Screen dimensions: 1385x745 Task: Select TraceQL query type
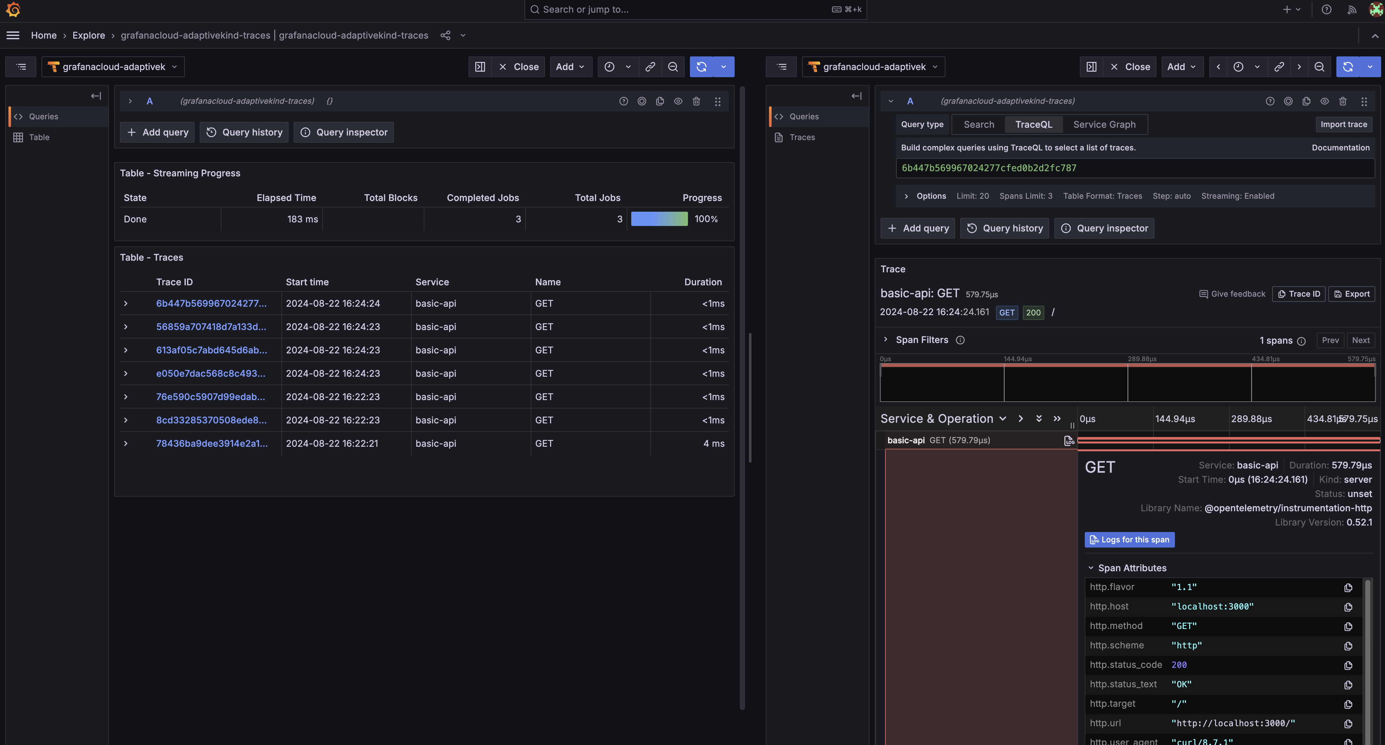coord(1033,125)
